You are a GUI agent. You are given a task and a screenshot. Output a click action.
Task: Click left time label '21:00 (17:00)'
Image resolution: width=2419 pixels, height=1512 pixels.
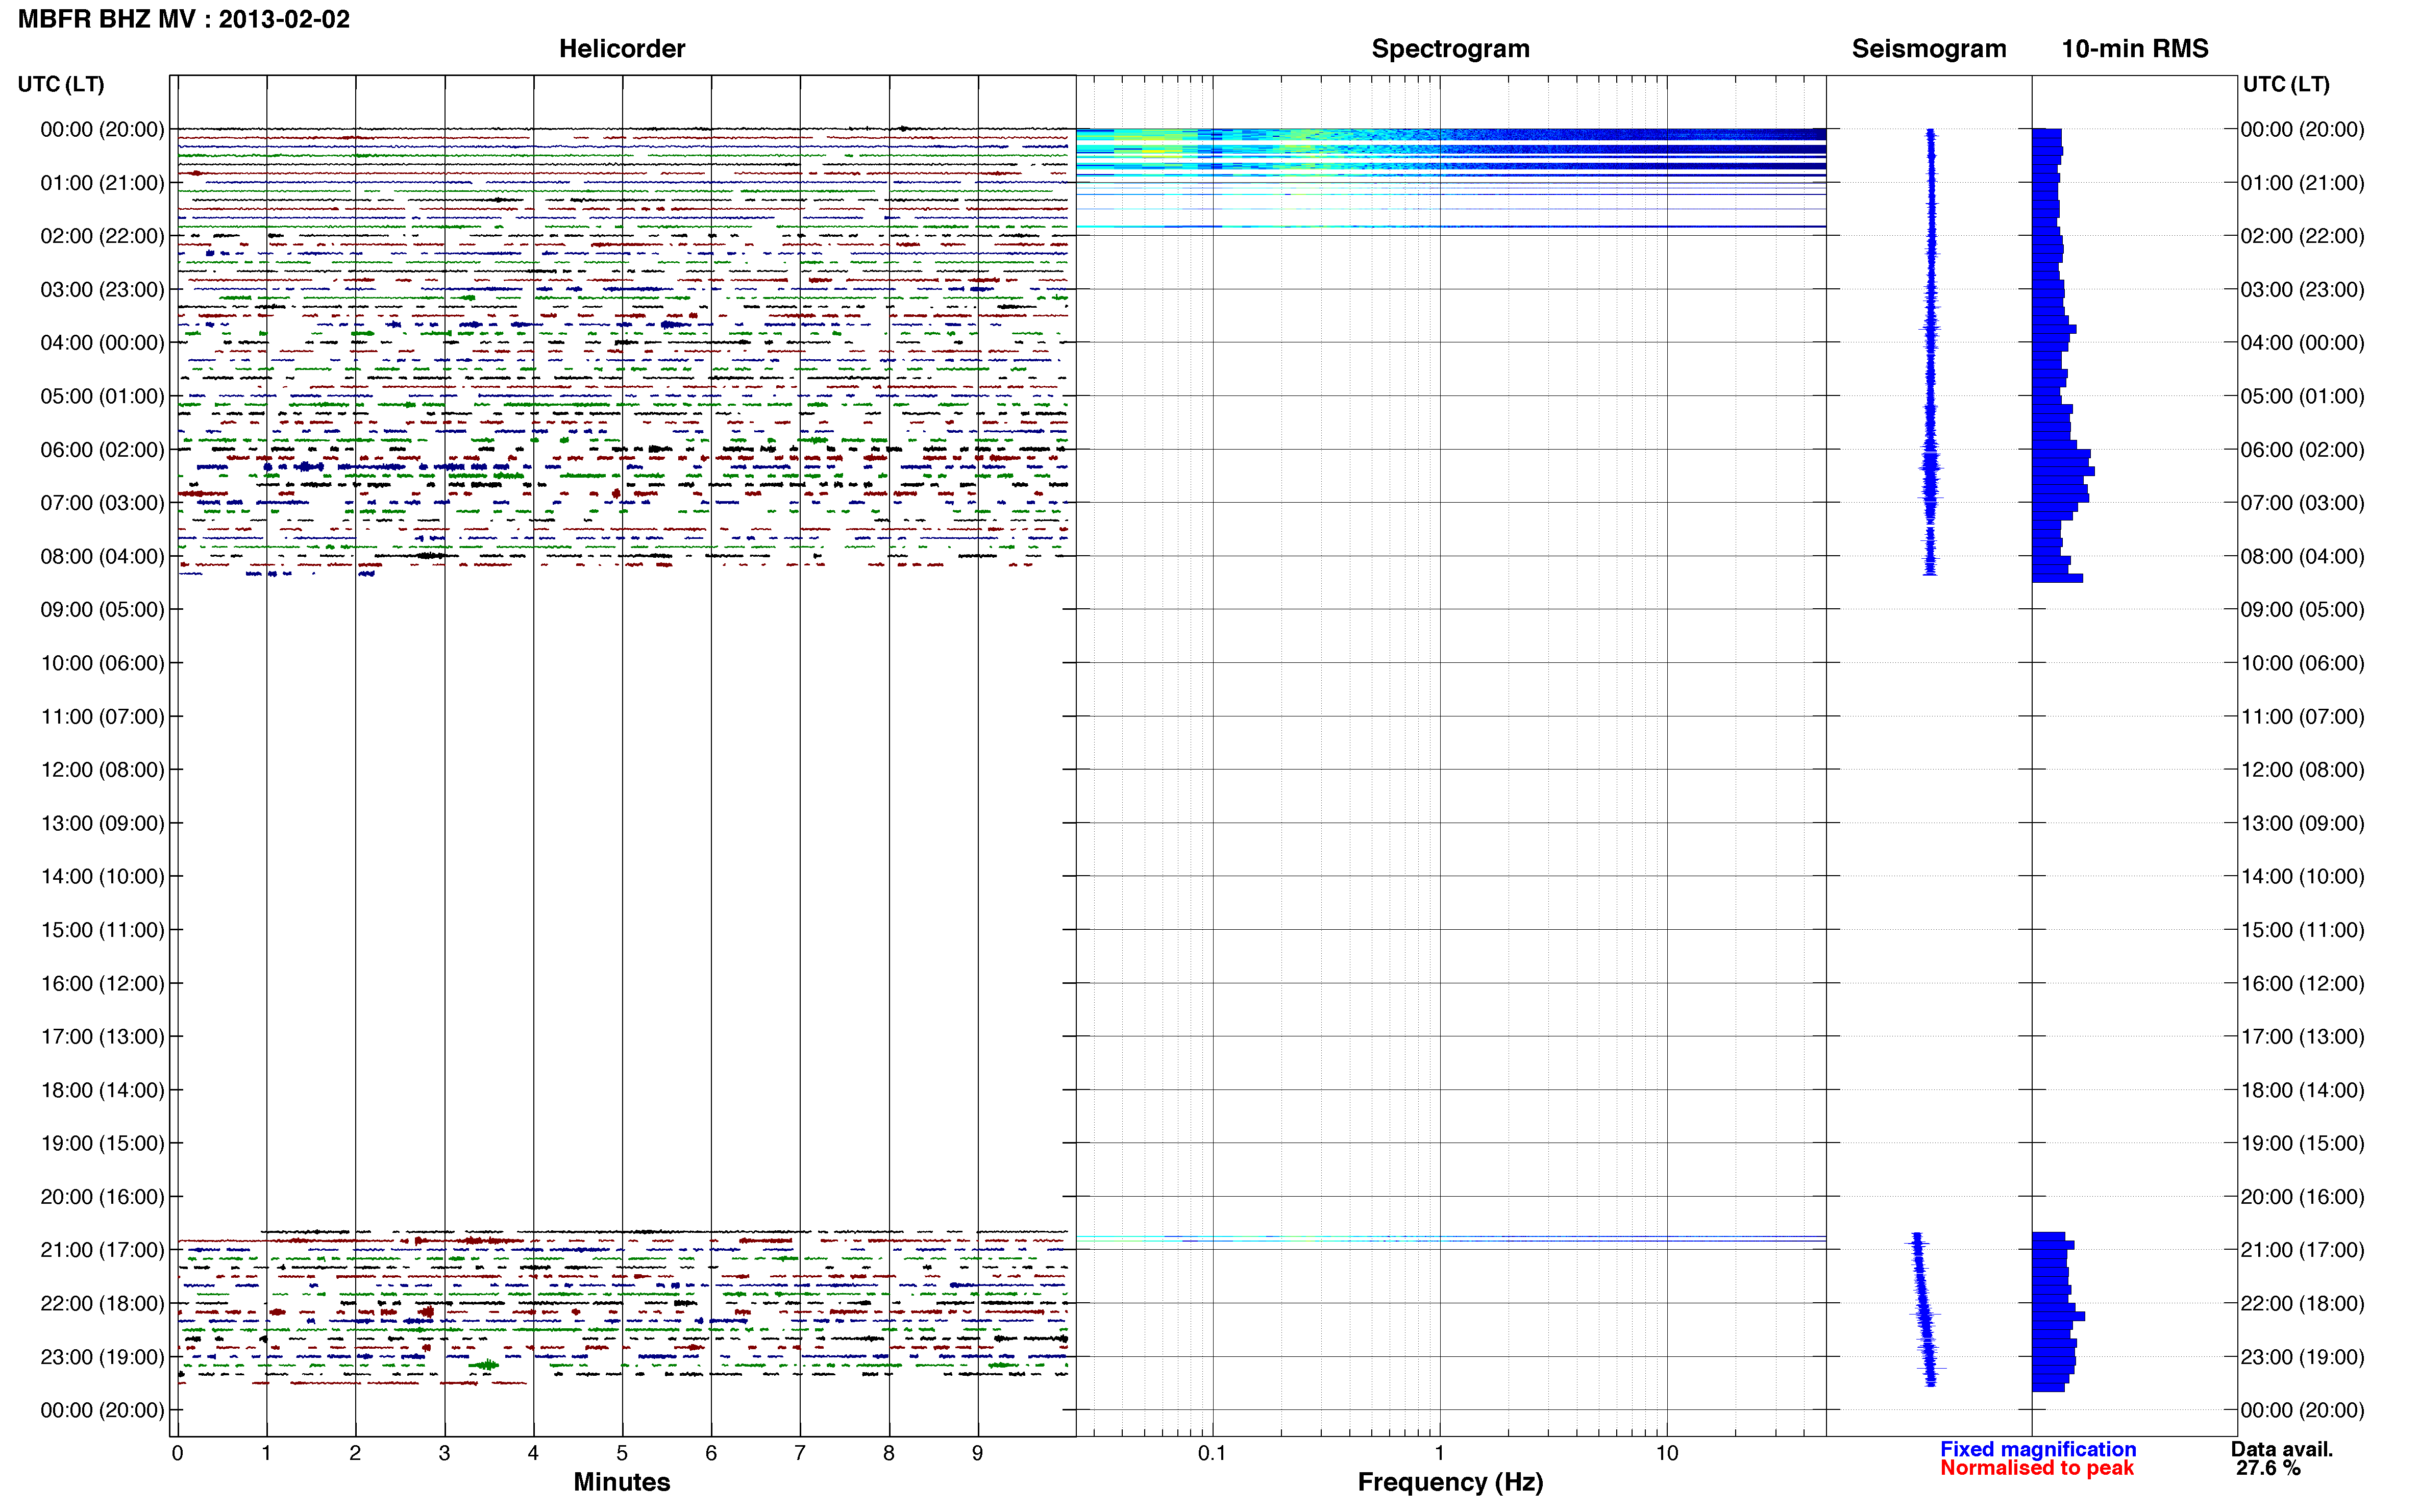[x=102, y=1249]
